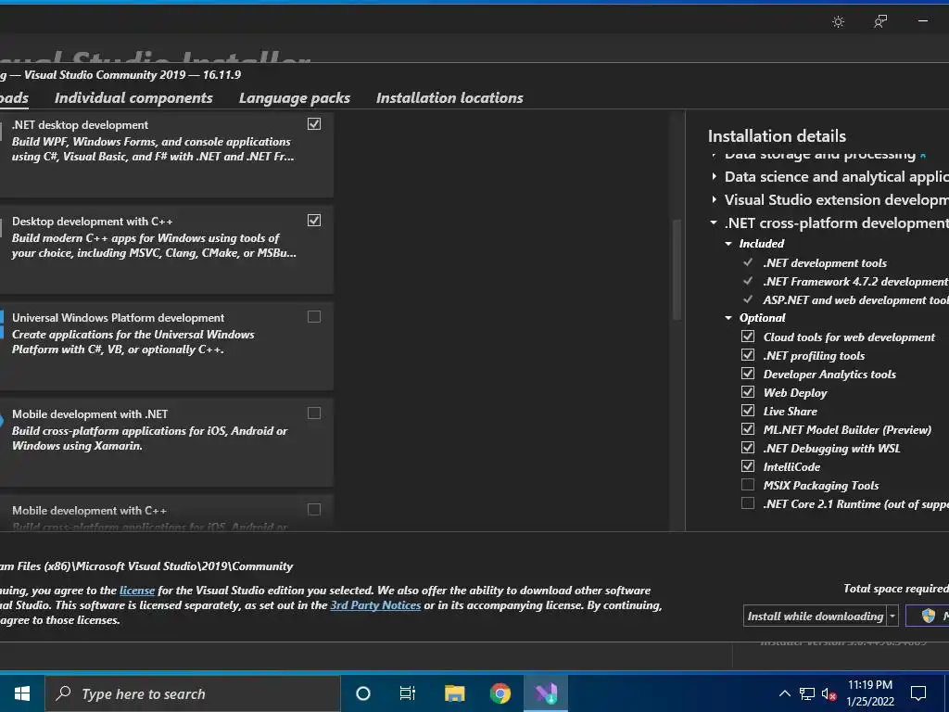Uncheck Desktop development with C++ workload
This screenshot has height=712, width=949.
tap(314, 221)
